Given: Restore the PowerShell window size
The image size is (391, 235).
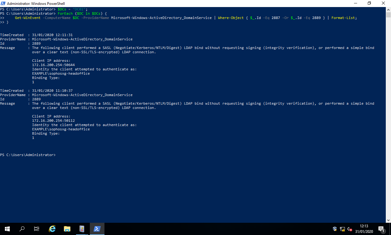Looking at the screenshot, I should pos(369,3).
